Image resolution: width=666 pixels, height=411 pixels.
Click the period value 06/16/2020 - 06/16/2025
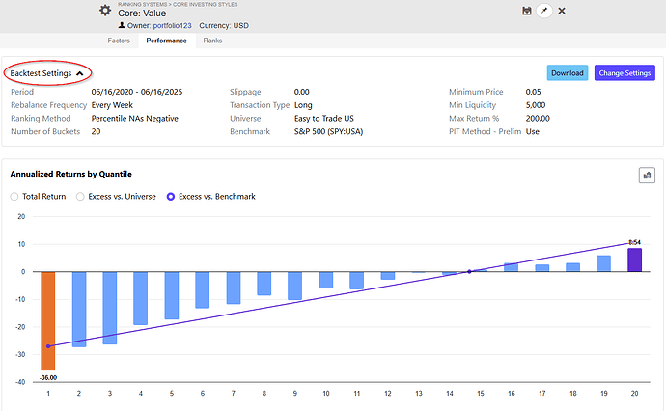pos(137,92)
